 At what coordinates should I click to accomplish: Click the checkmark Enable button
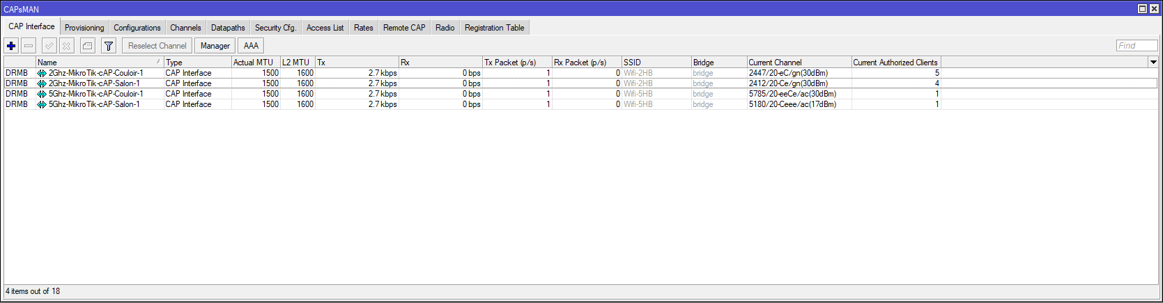(49, 46)
